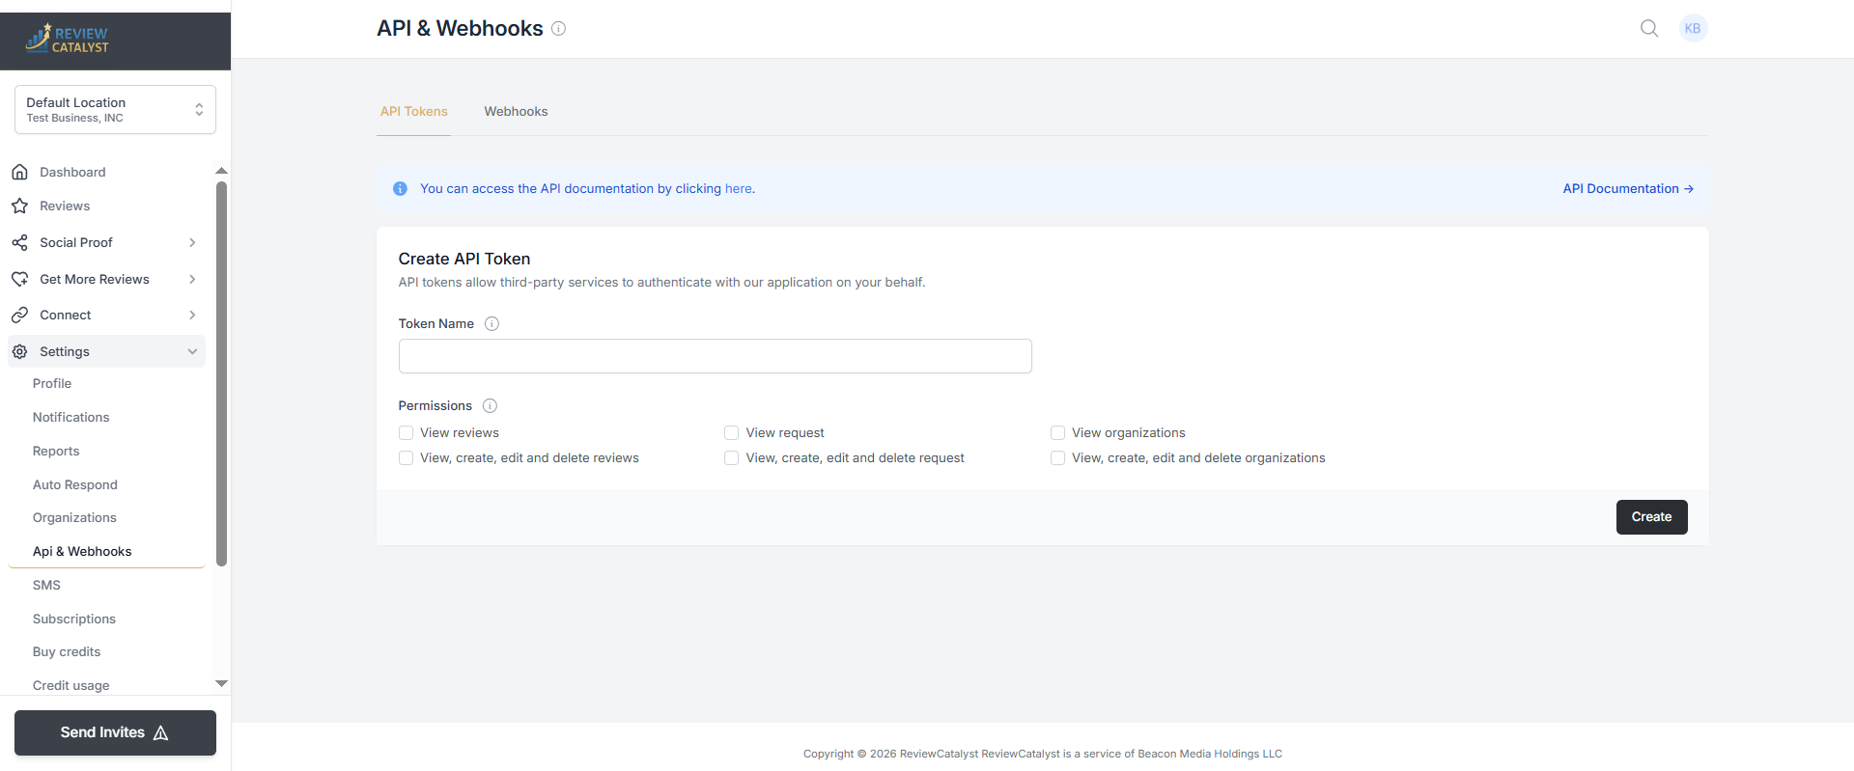Open the API Documentation link
This screenshot has height=771, width=1854.
(x=1627, y=189)
